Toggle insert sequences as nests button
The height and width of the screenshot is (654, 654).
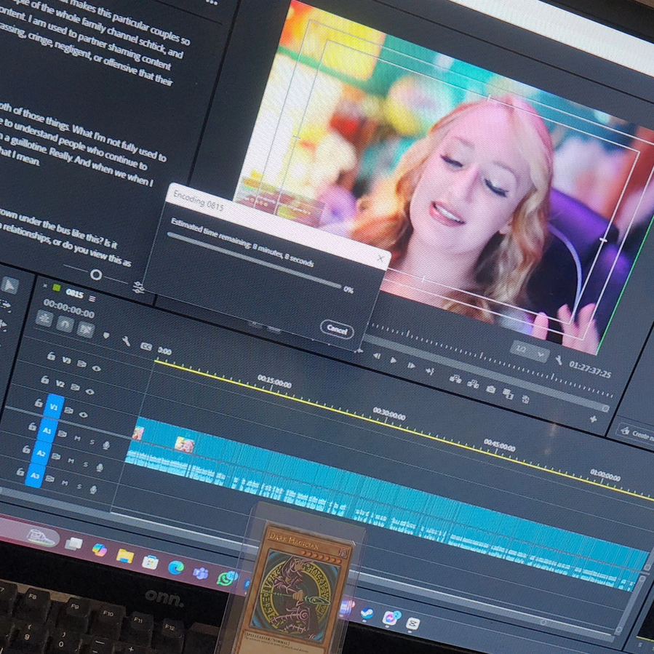click(x=44, y=318)
